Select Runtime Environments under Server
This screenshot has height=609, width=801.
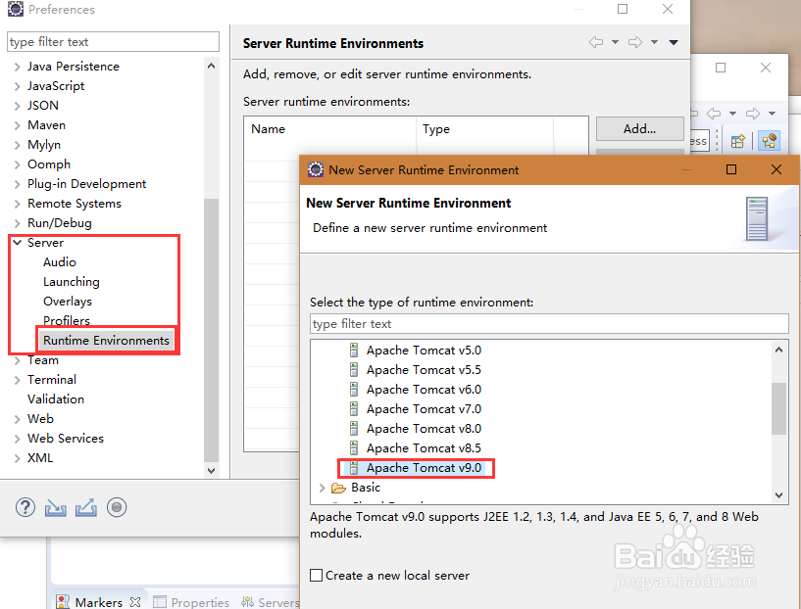click(106, 340)
